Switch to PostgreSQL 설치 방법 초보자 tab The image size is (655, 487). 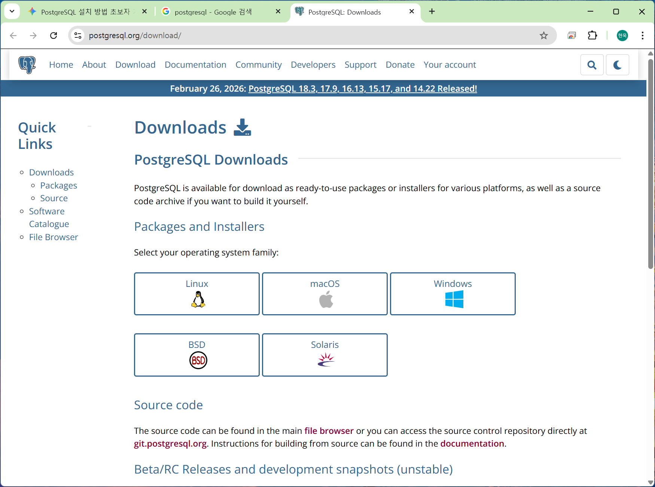coord(85,12)
